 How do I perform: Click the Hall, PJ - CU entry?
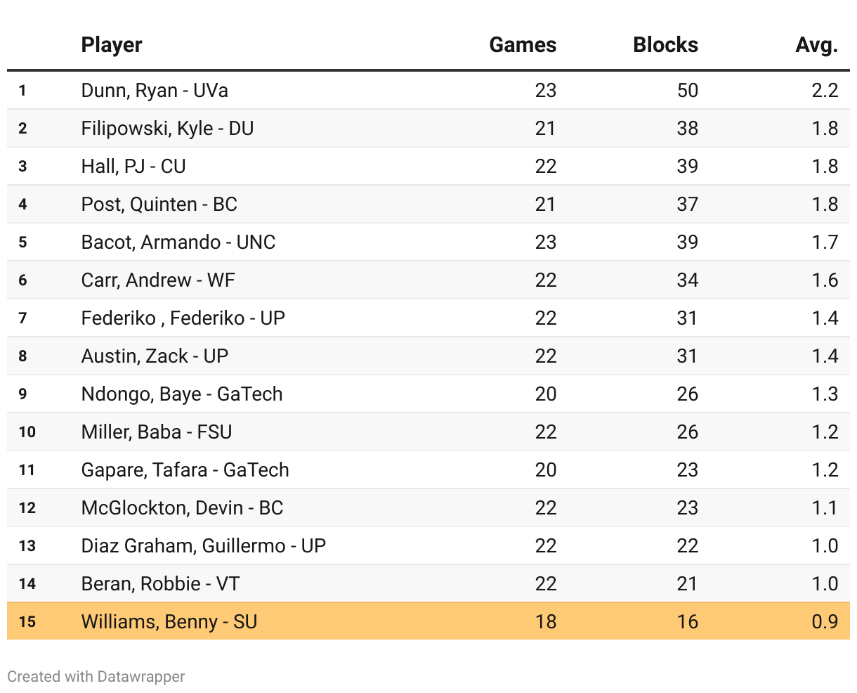133,167
